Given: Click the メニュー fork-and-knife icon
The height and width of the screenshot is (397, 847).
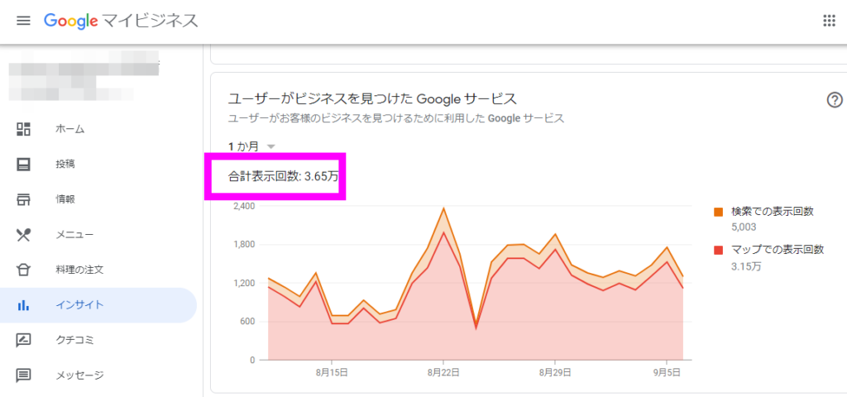Looking at the screenshot, I should (23, 235).
